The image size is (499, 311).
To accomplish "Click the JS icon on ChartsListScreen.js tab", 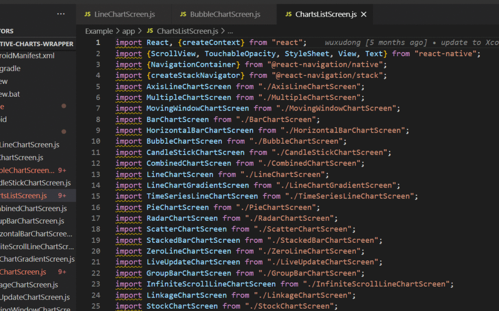I will (288, 14).
